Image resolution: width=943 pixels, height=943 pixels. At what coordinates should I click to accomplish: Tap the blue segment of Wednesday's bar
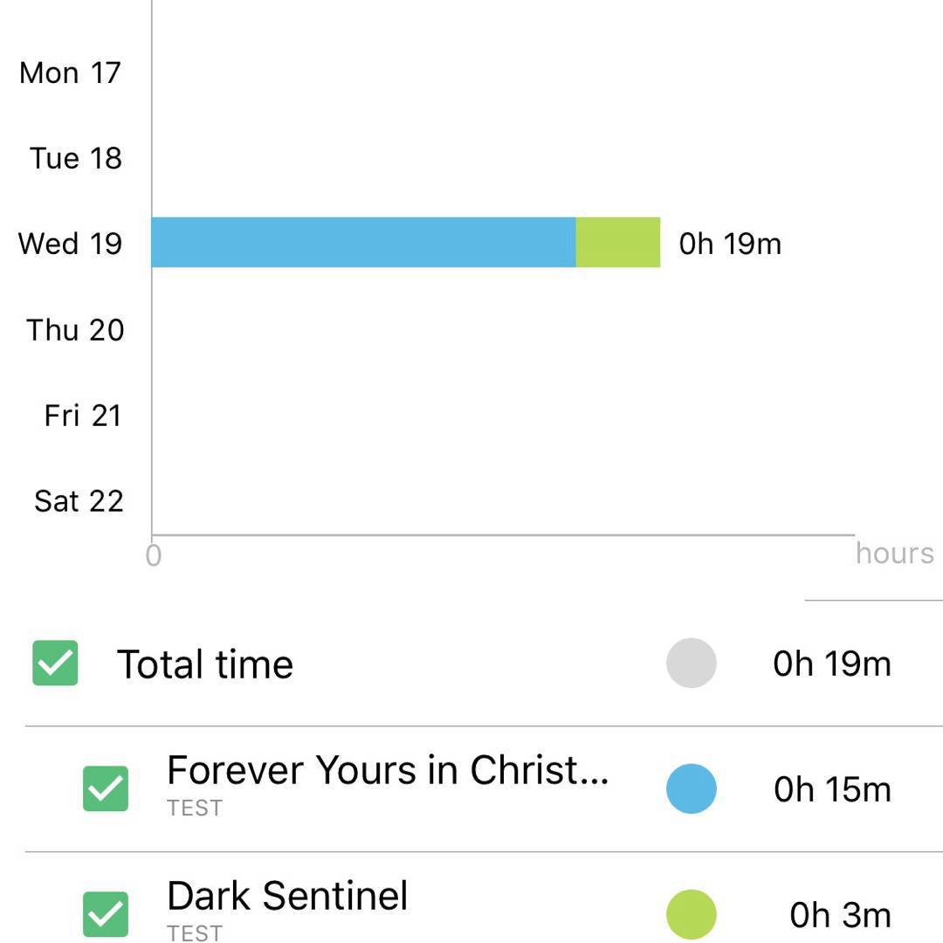click(x=362, y=243)
